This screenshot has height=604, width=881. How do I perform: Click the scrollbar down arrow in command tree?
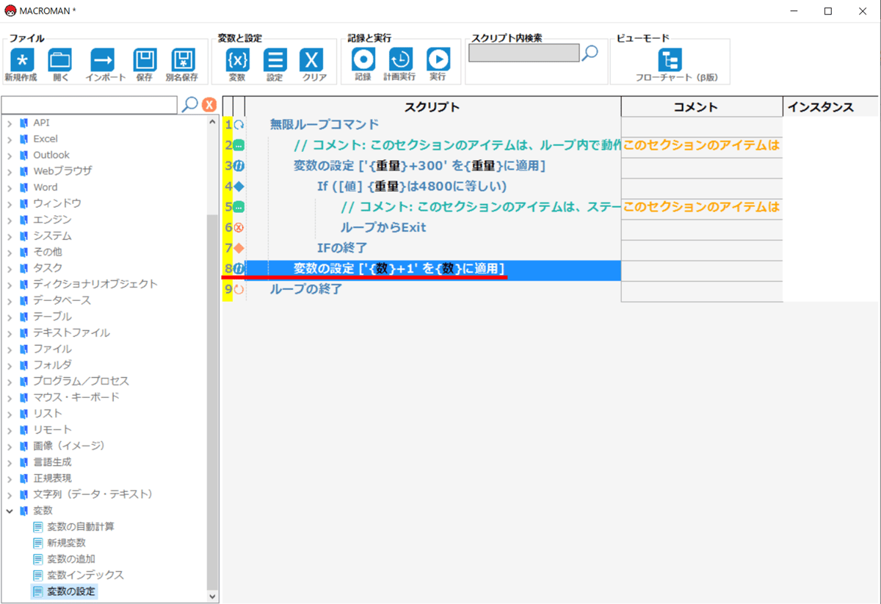pos(213,597)
